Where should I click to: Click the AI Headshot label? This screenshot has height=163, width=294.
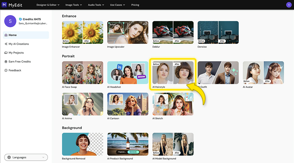click(x=114, y=87)
